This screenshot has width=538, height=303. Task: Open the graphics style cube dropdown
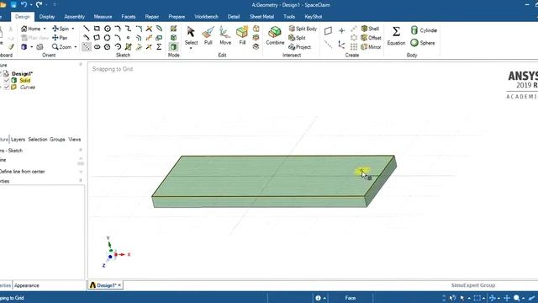click(32, 47)
